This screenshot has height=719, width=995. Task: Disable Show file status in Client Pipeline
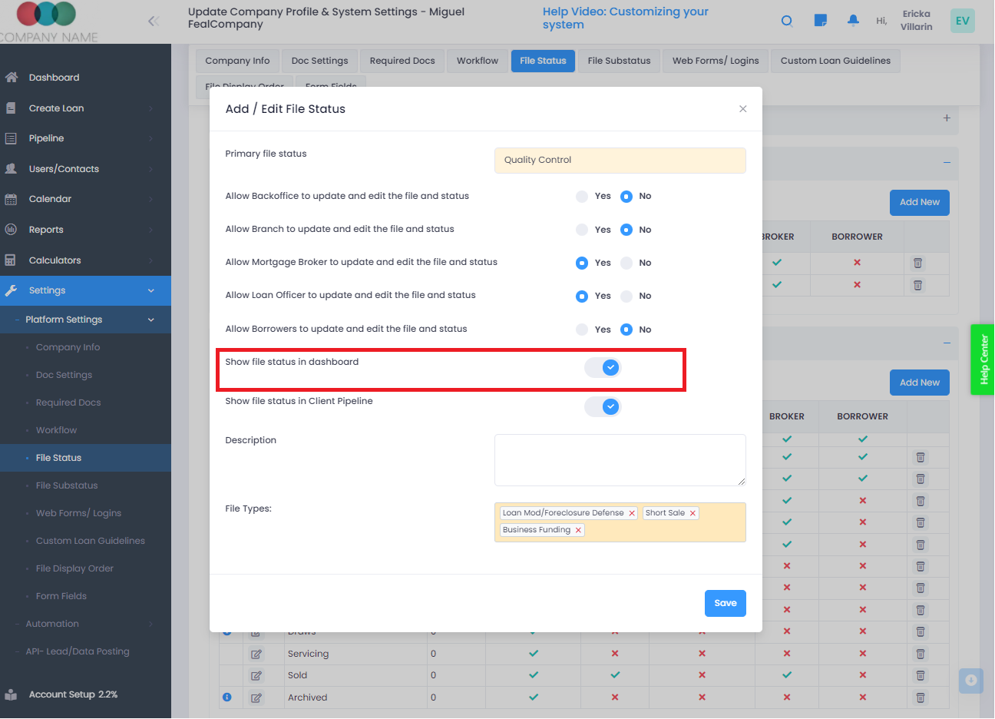pos(603,406)
